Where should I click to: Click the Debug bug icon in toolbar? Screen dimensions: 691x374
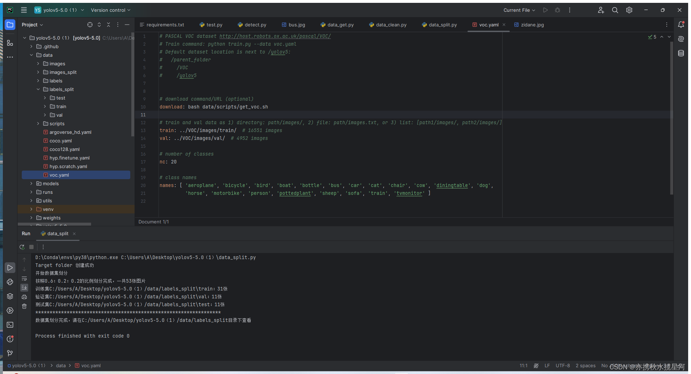(x=558, y=10)
